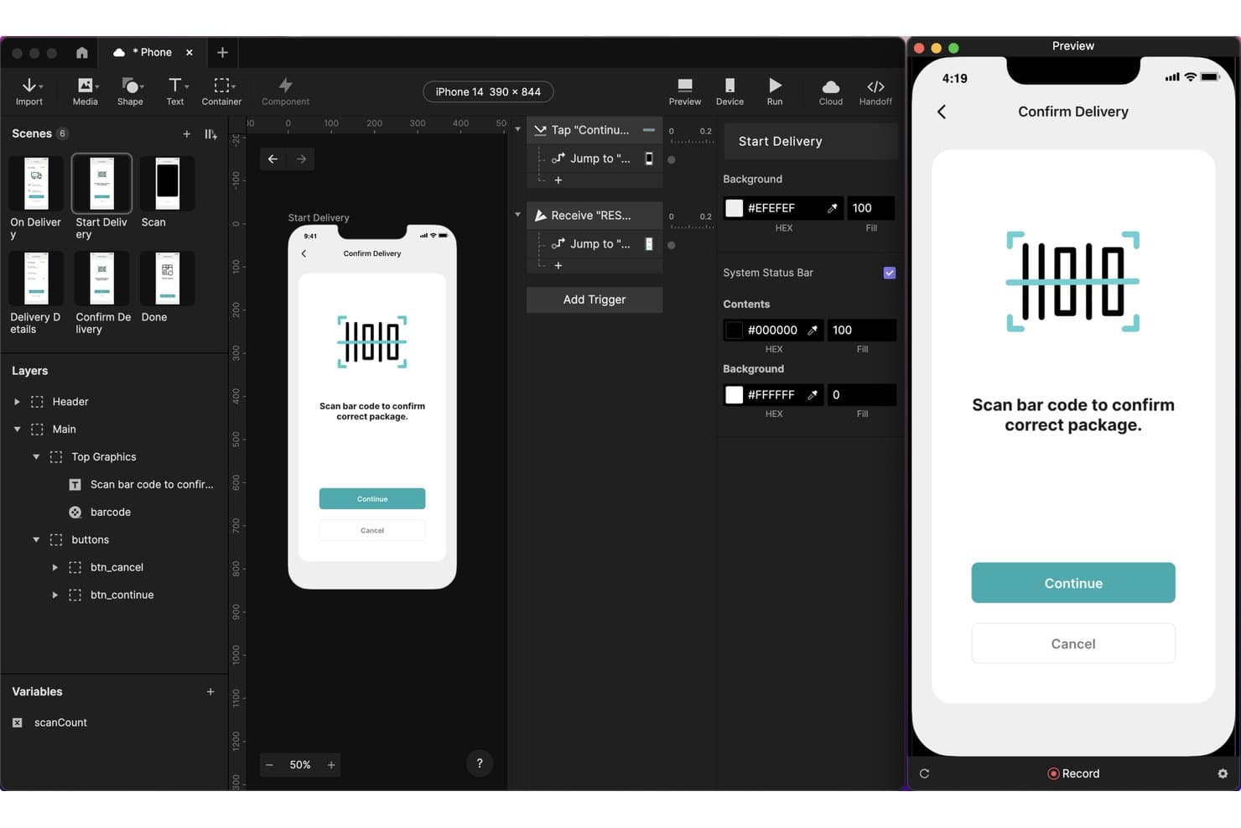
Task: Tap Cancel in the Preview window
Action: [x=1073, y=643]
